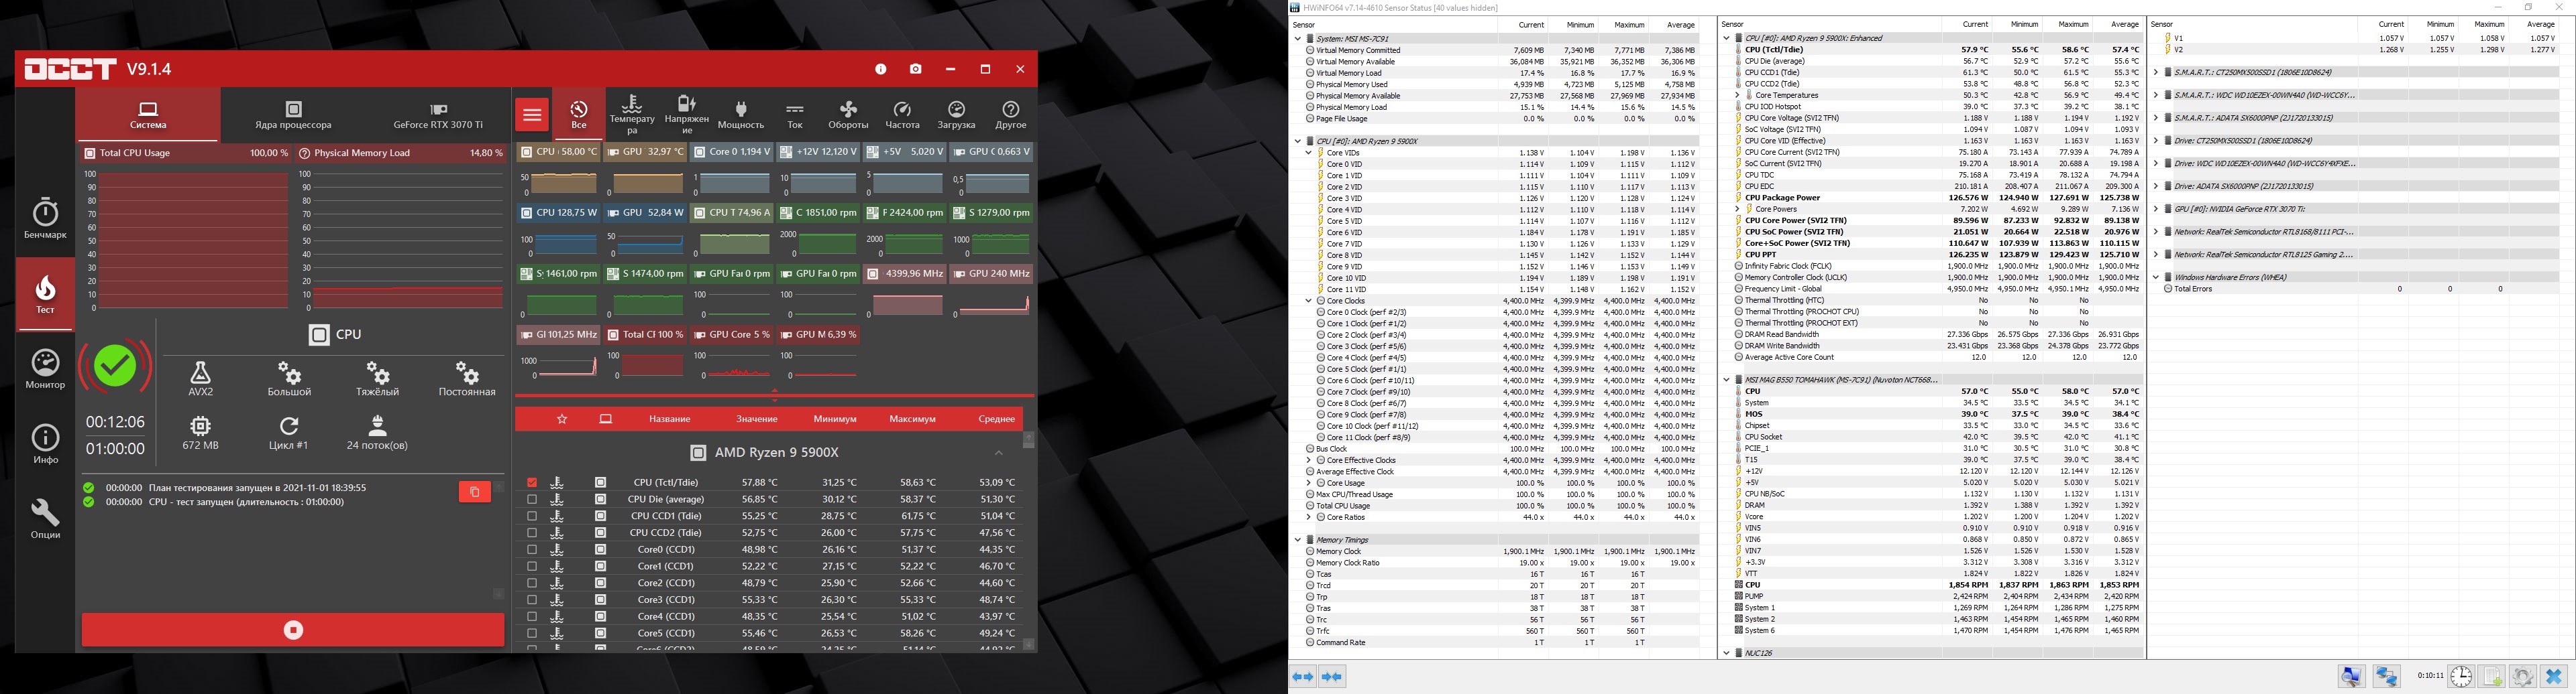Uncheck the CPU (Tctl/Tdie) checkbox in OCCT
The width and height of the screenshot is (2576, 694).
click(x=532, y=482)
